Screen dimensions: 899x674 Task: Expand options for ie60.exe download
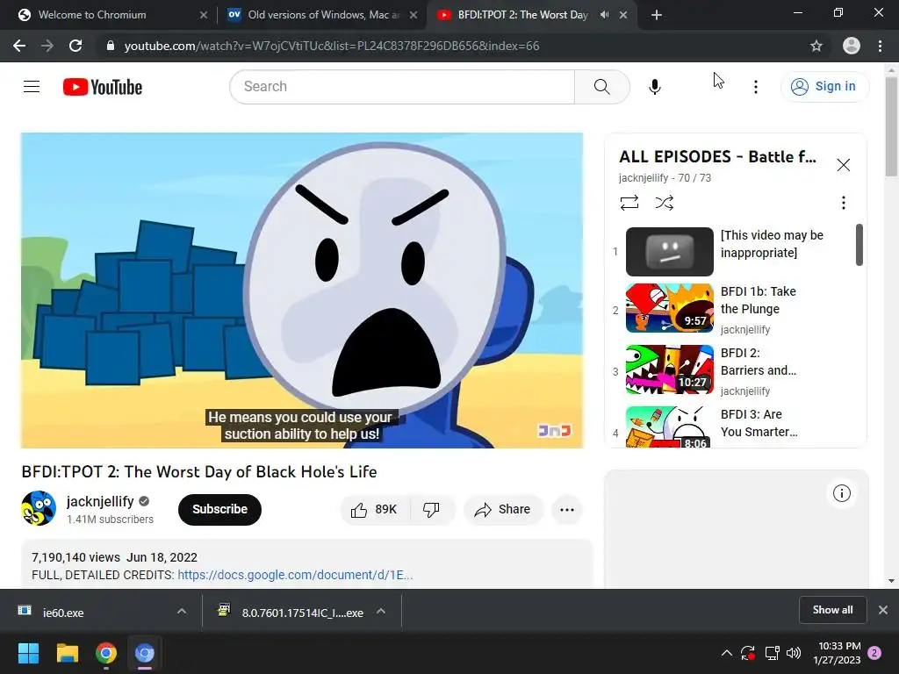(x=181, y=612)
